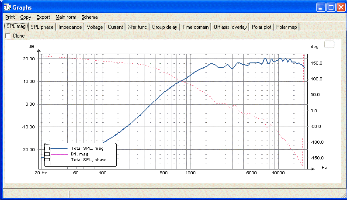Toggle the Clone checkbox
This screenshot has height=200, width=347.
[x=8, y=36]
